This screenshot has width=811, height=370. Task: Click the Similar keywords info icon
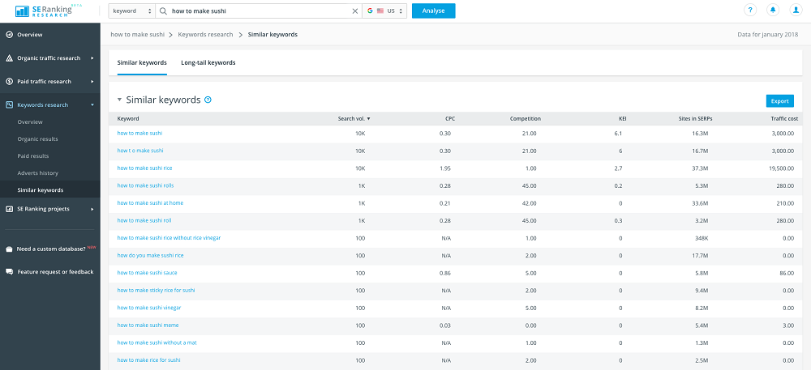[208, 100]
